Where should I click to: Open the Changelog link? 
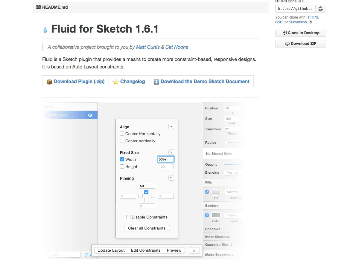tap(133, 81)
